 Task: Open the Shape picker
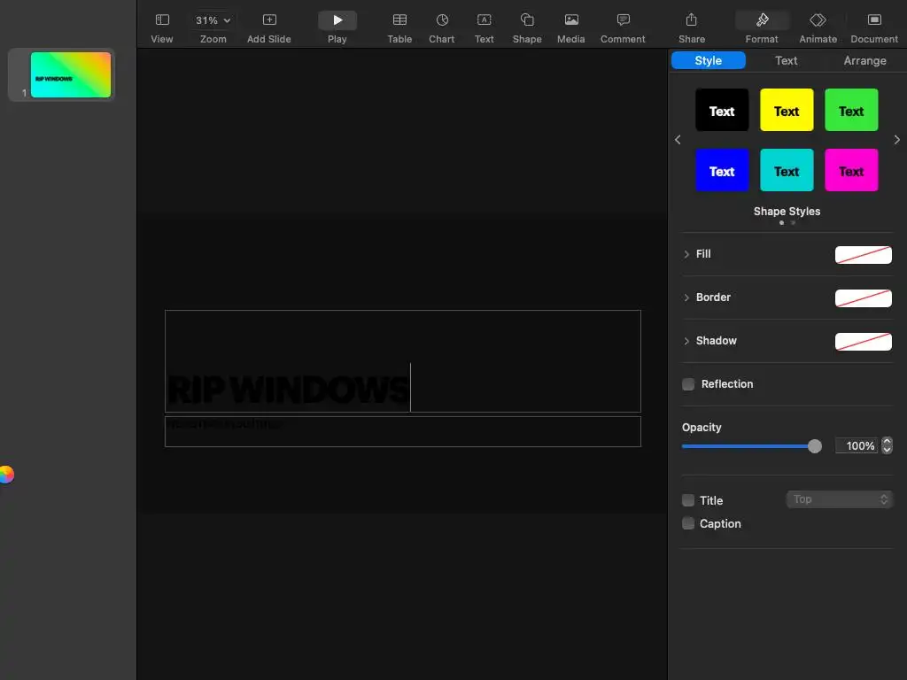[x=527, y=28]
